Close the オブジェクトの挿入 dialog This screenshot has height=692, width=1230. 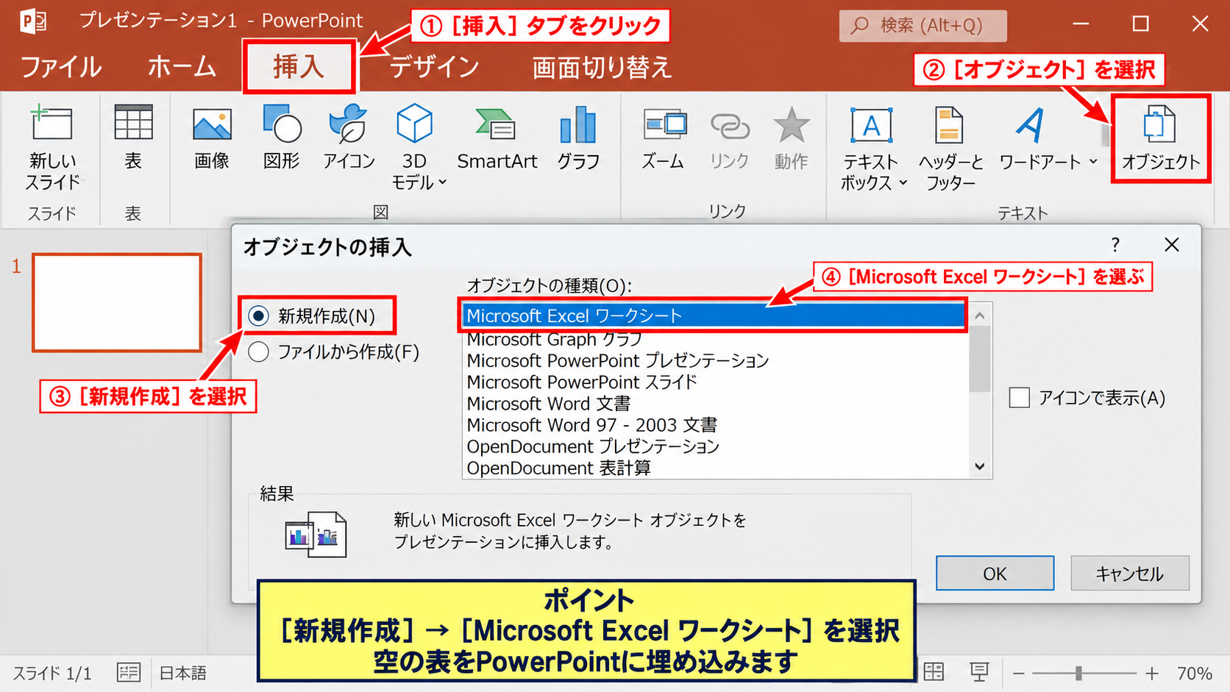1172,245
